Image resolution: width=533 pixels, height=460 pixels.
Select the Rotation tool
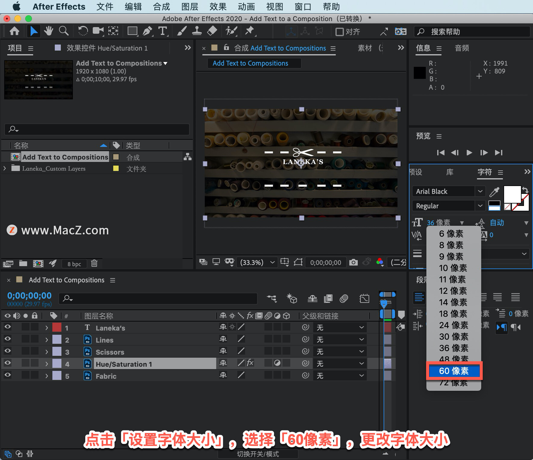83,31
